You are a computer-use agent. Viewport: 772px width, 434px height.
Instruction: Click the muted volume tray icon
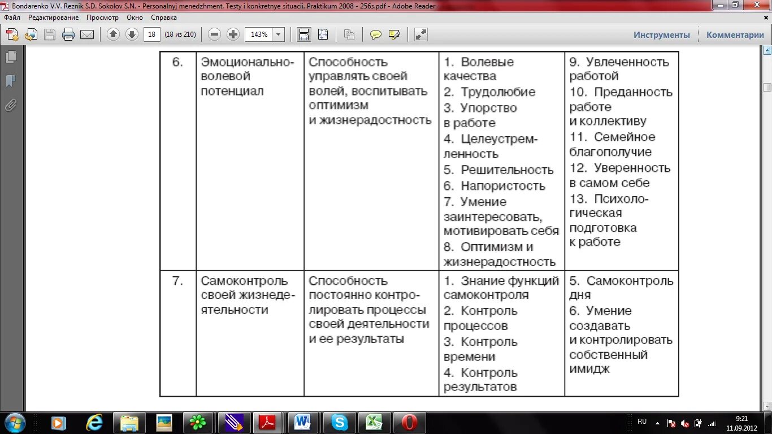pos(685,423)
